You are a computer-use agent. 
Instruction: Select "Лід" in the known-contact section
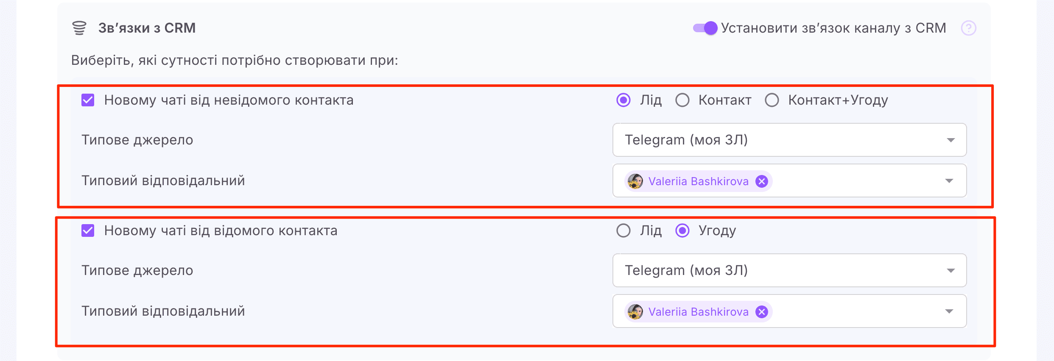point(623,231)
